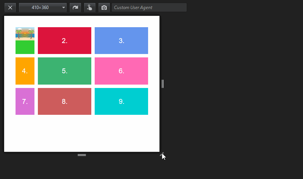Toggle touch event simulation icon
Screen dimensions: 303x179
click(x=90, y=8)
